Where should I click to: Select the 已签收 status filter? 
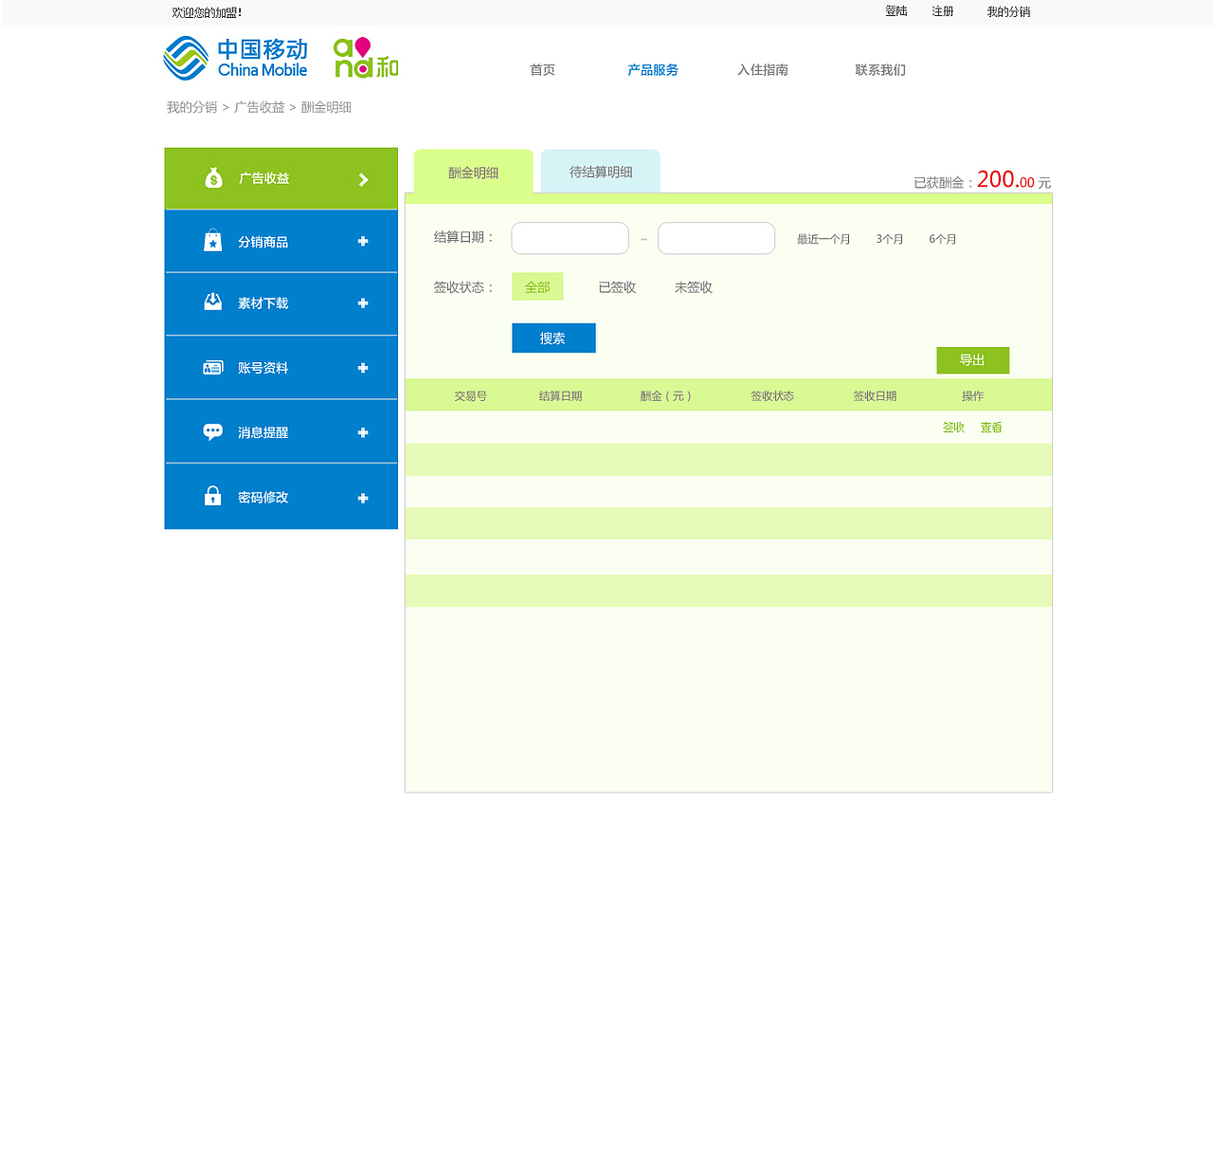pyautogui.click(x=616, y=287)
